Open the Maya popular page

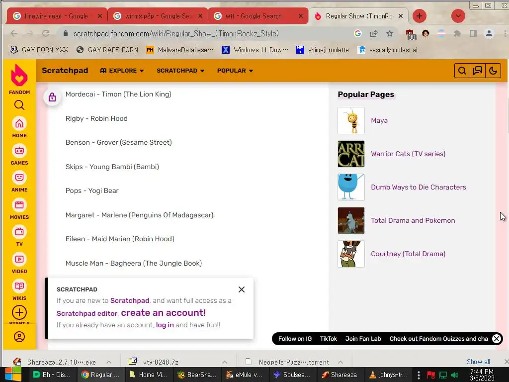pos(379,120)
